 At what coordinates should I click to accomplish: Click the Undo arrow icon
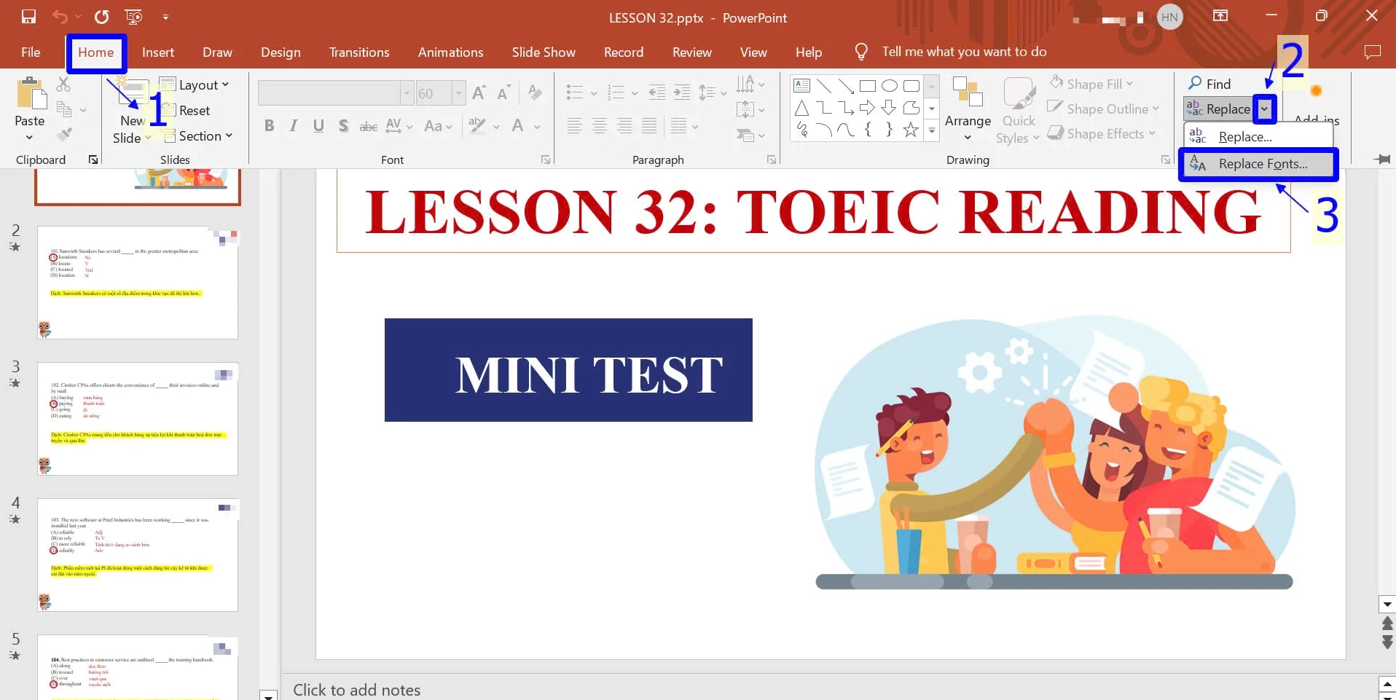click(x=60, y=17)
